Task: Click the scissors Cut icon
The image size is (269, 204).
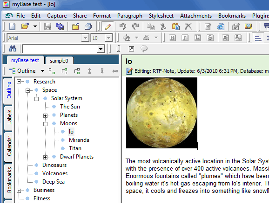Action: click(163, 26)
